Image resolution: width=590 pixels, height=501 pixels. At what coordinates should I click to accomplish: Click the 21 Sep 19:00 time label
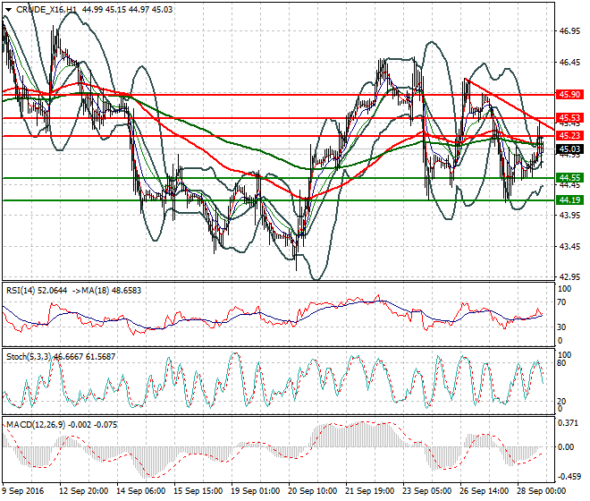tap(370, 491)
